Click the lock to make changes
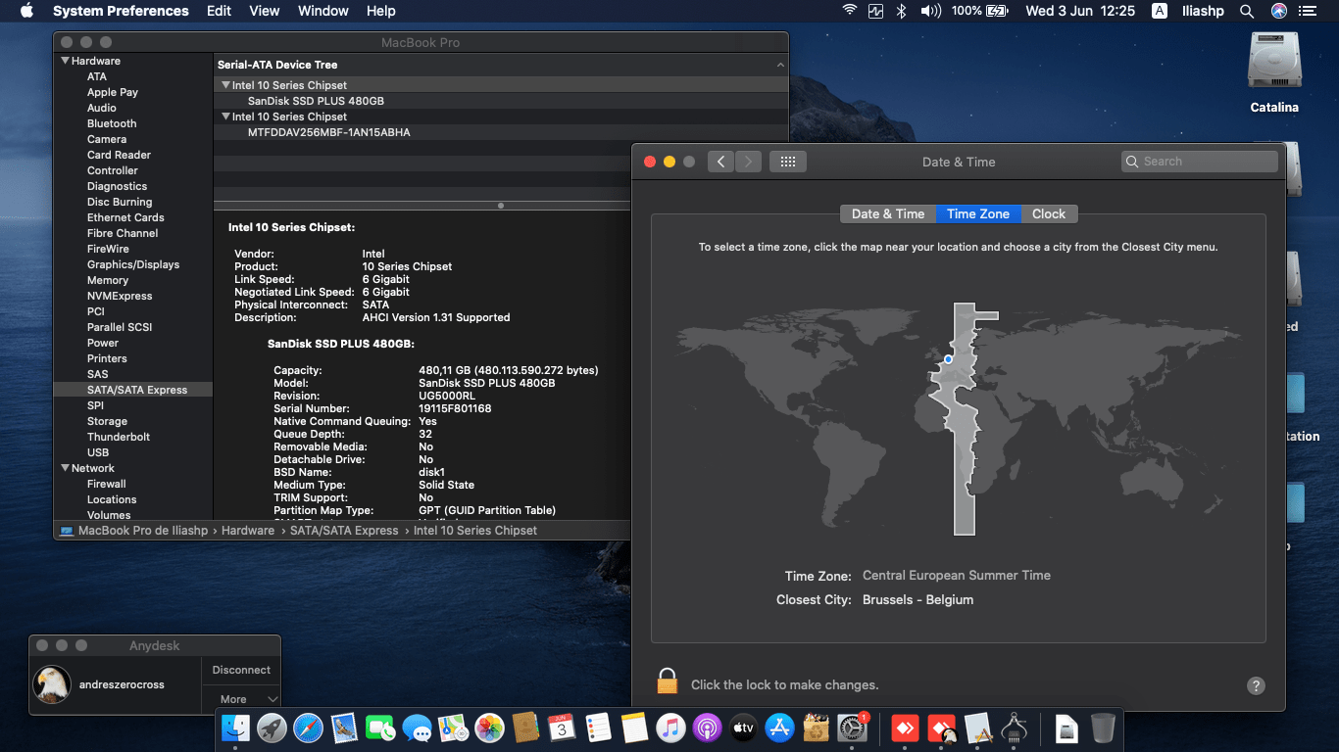Image resolution: width=1339 pixels, height=752 pixels. pyautogui.click(x=668, y=681)
